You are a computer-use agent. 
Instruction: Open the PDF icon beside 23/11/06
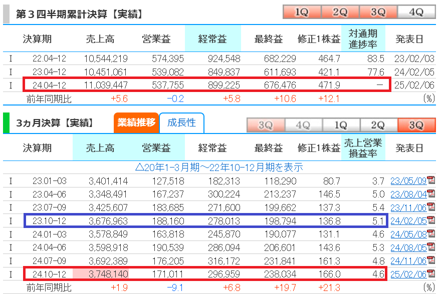(x=431, y=206)
